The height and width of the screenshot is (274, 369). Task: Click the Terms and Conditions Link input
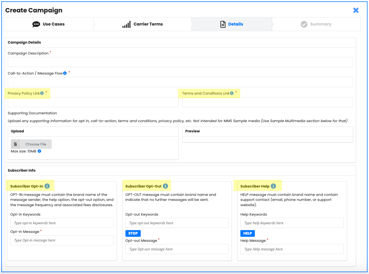coord(267,102)
